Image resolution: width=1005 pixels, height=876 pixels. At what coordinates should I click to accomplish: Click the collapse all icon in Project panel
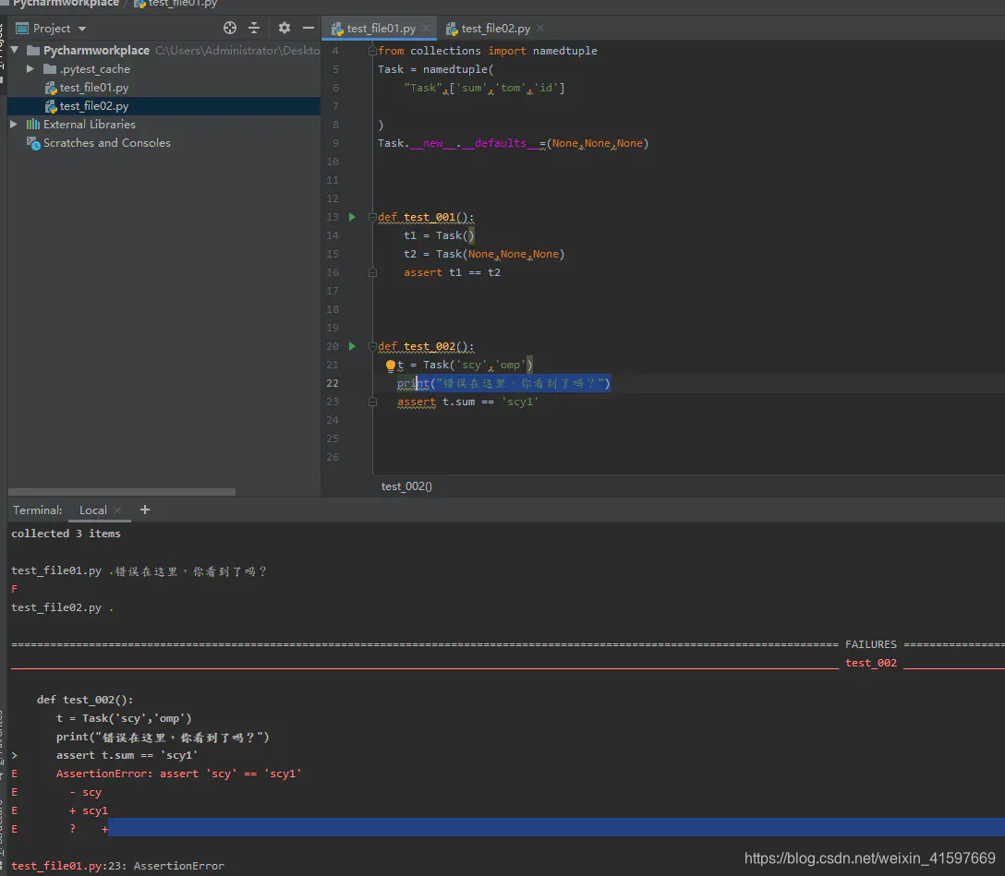(x=254, y=28)
